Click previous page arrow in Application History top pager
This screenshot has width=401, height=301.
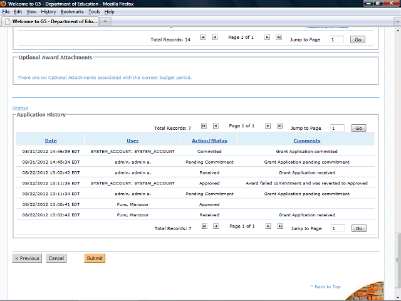click(x=215, y=126)
